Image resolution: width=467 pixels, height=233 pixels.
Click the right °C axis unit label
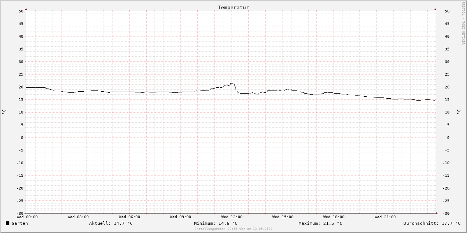click(x=458, y=112)
